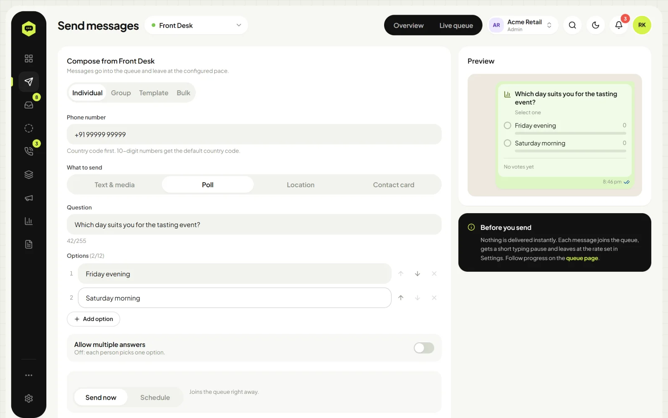Open the inbox icon with badge 8

click(28, 105)
